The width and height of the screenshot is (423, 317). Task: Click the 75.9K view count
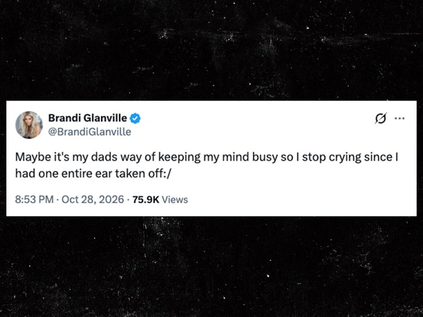(146, 200)
